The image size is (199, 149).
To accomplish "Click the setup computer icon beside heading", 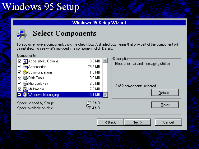I will (21, 34).
